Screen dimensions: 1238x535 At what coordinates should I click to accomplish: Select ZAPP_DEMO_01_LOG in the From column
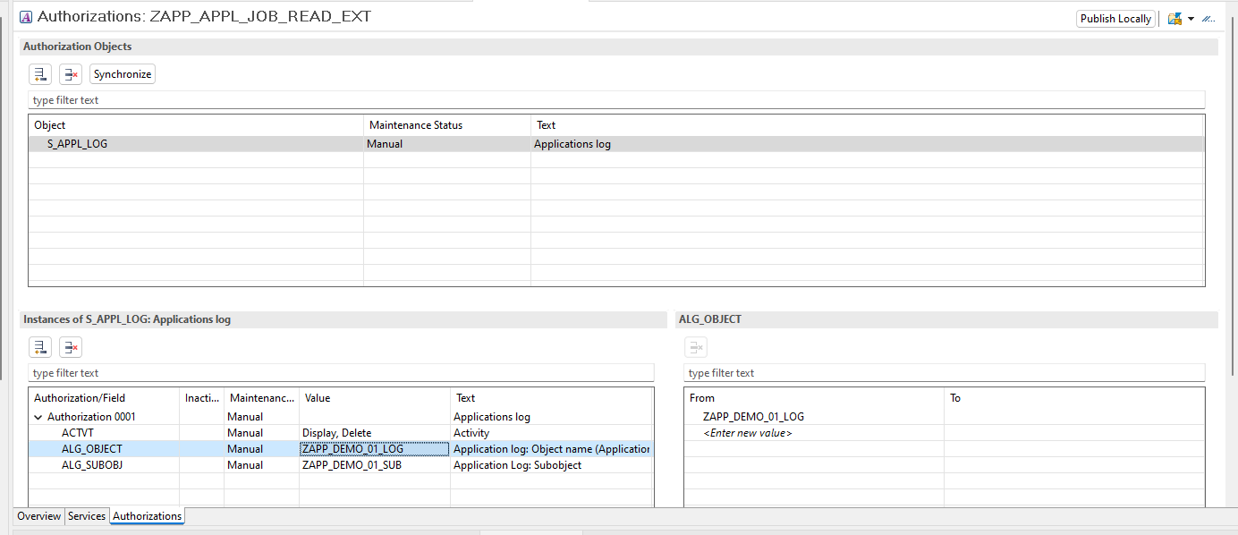[753, 417]
